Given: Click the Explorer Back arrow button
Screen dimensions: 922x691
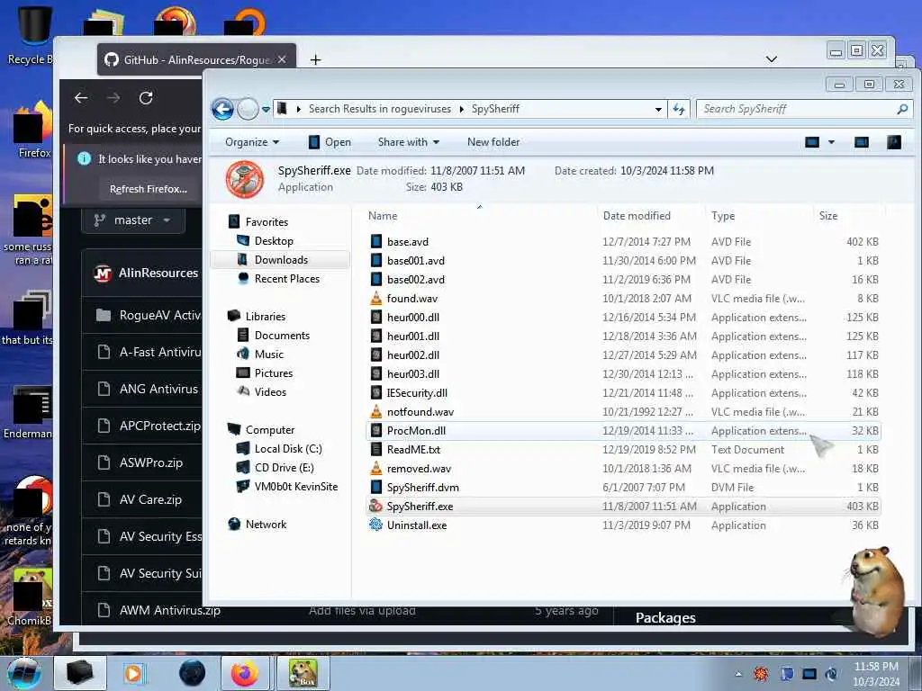Looking at the screenshot, I should (x=223, y=109).
